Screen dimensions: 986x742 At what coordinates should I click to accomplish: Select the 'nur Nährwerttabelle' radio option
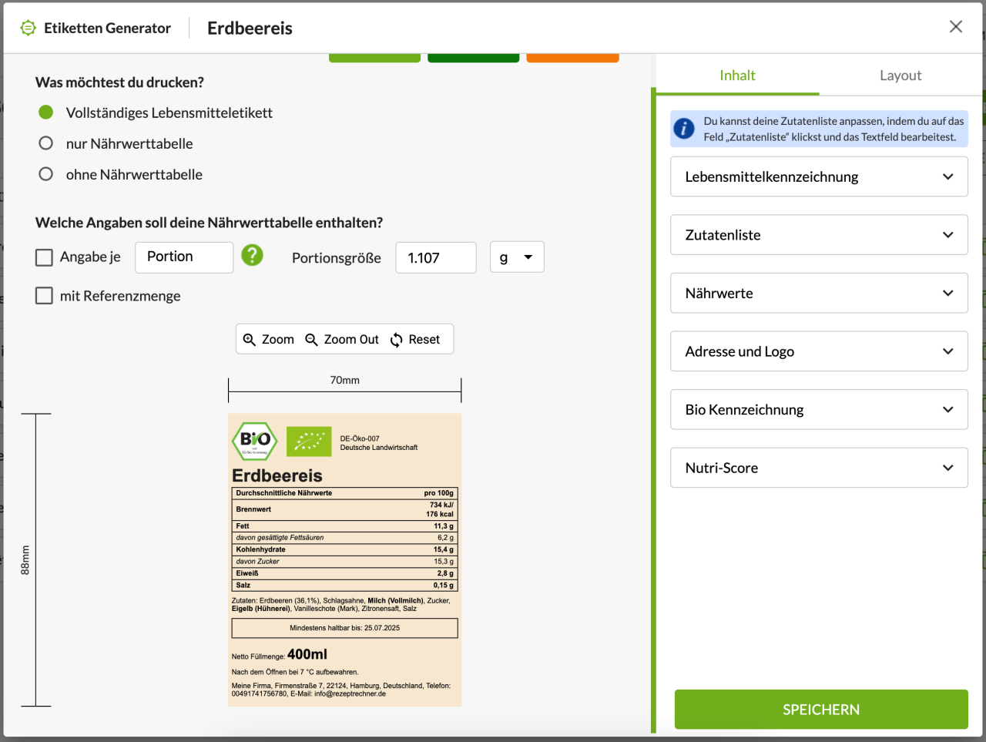pos(45,143)
